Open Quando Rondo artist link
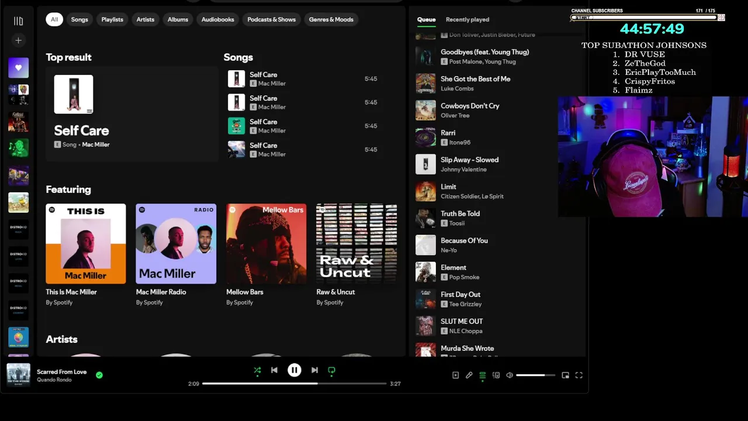Viewport: 748px width, 421px height. (x=54, y=380)
